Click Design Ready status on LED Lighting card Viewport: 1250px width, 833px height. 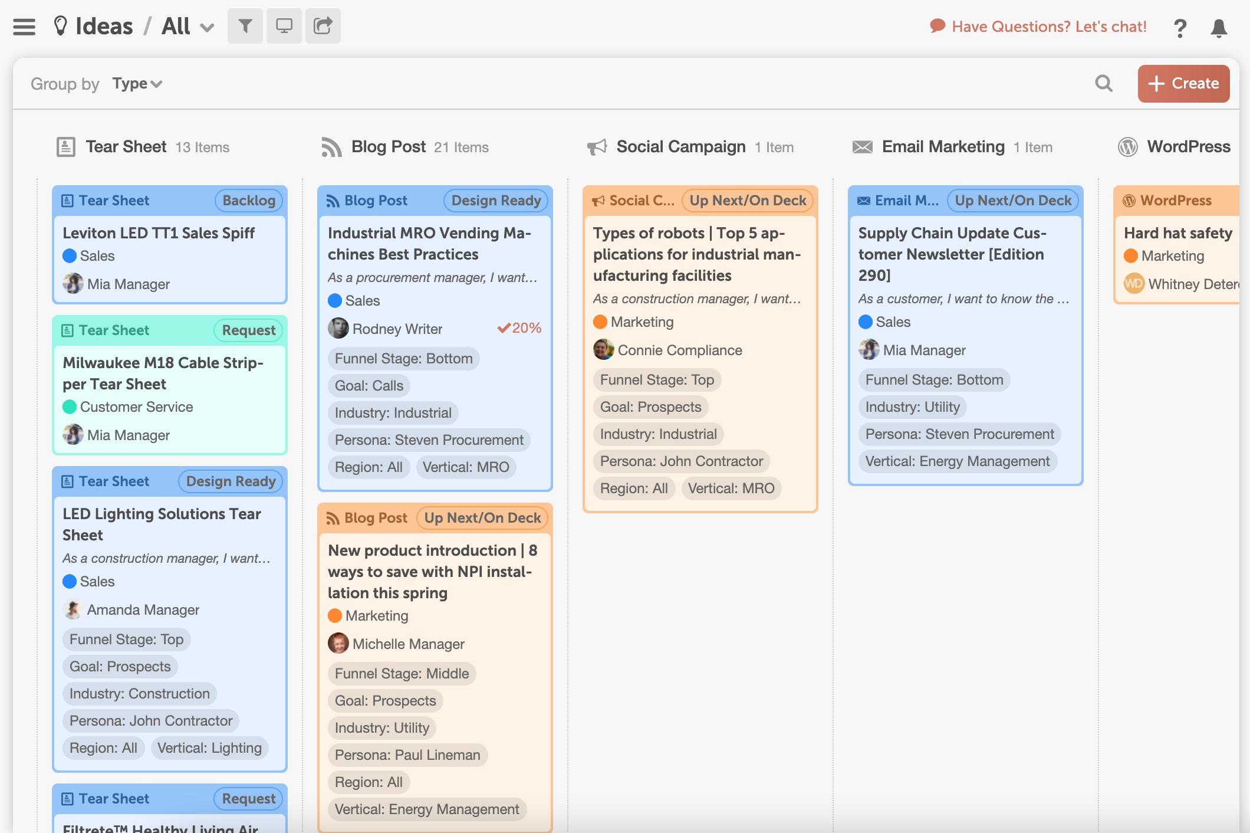tap(231, 481)
